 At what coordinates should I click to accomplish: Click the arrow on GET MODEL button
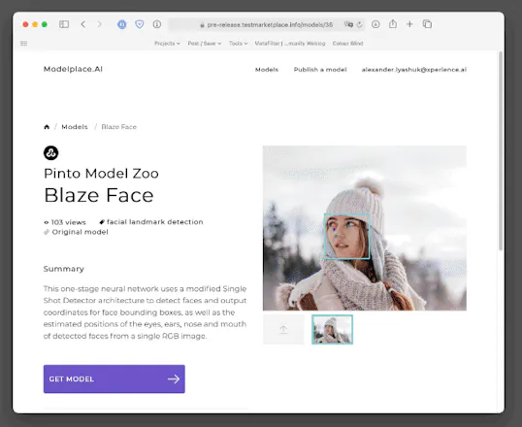(x=174, y=379)
